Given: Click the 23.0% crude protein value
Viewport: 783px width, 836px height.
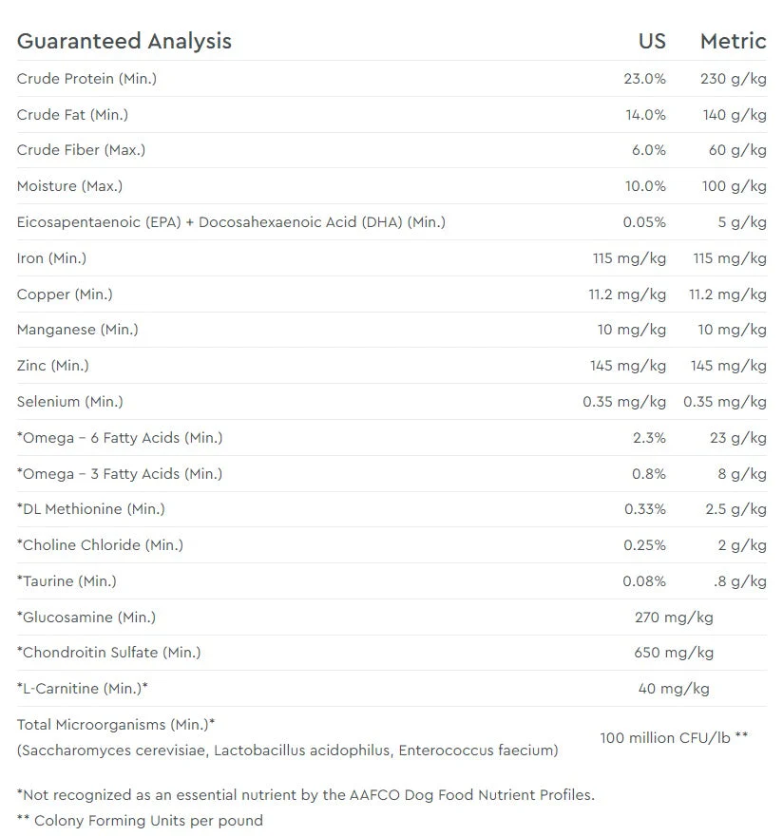Looking at the screenshot, I should [645, 79].
